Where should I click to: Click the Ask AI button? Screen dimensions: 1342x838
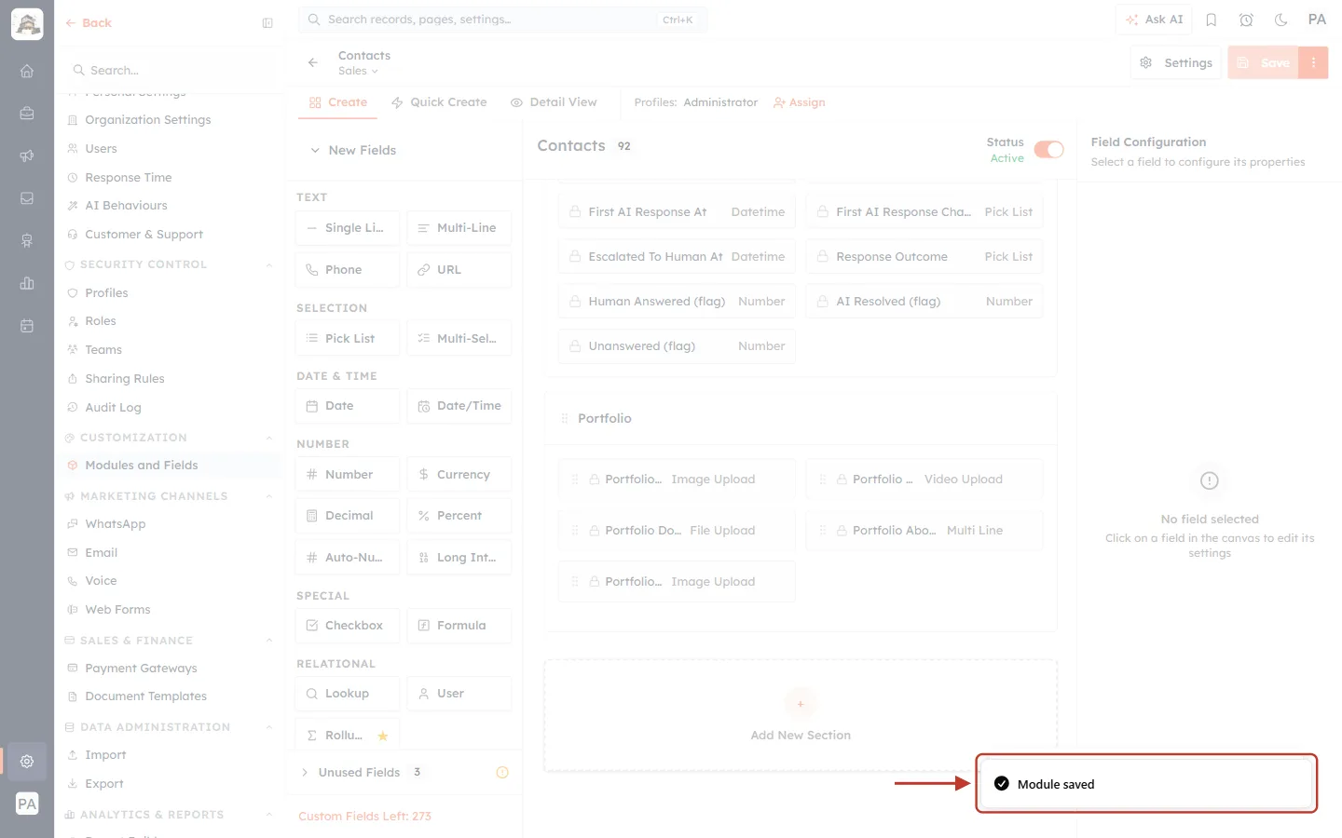click(x=1154, y=20)
